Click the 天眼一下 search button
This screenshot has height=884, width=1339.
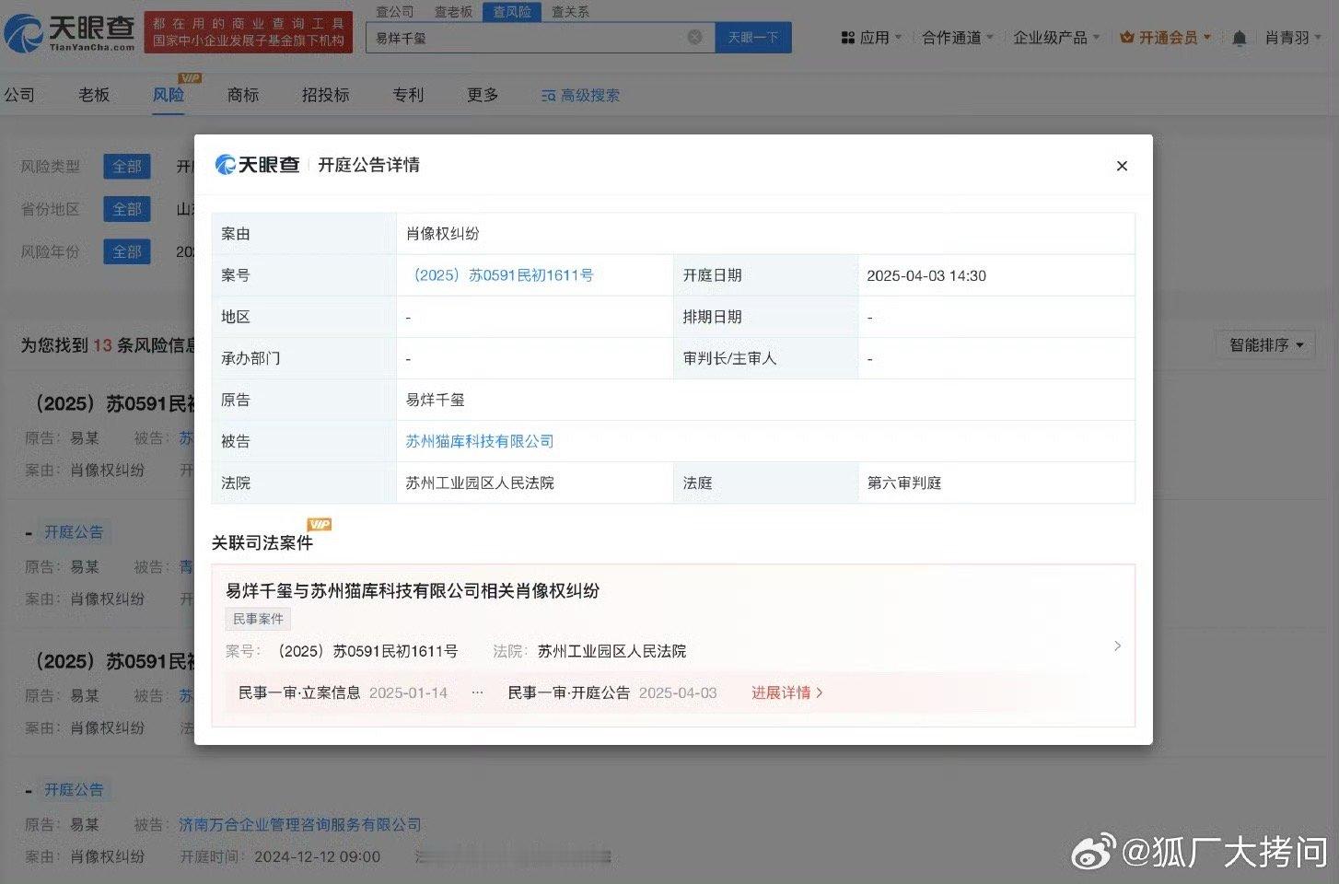(x=753, y=37)
